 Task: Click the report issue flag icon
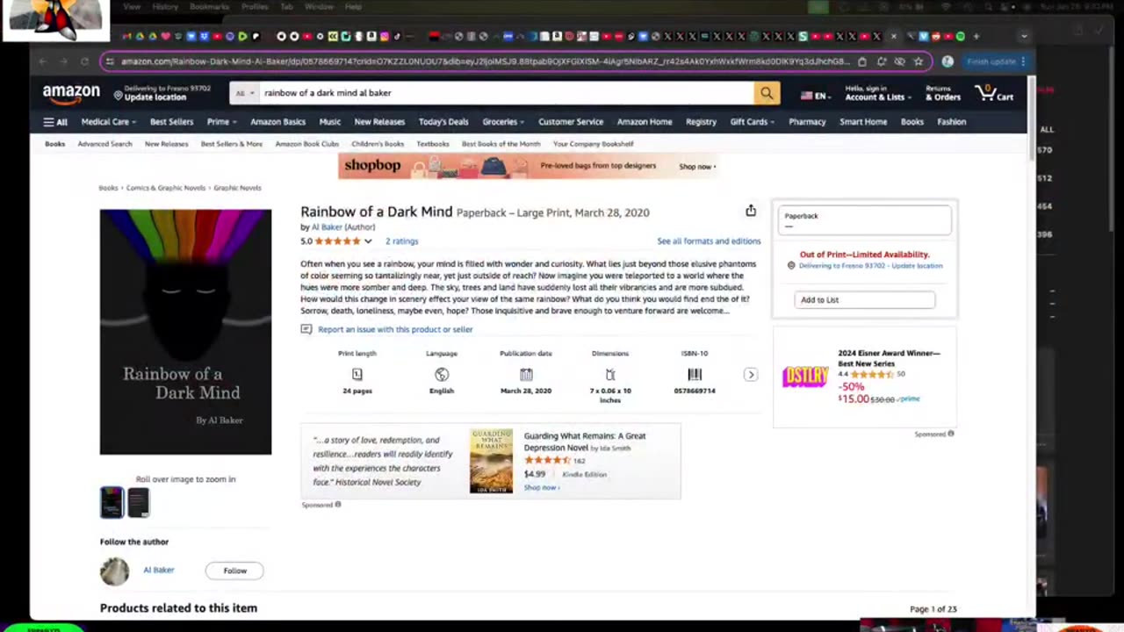(306, 329)
